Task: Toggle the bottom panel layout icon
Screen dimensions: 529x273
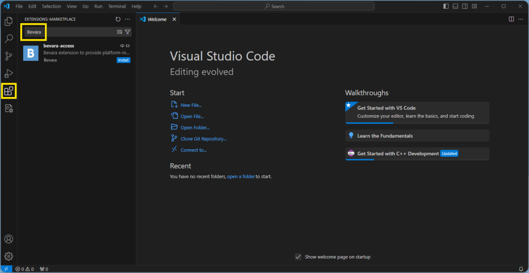Action: click(x=456, y=6)
